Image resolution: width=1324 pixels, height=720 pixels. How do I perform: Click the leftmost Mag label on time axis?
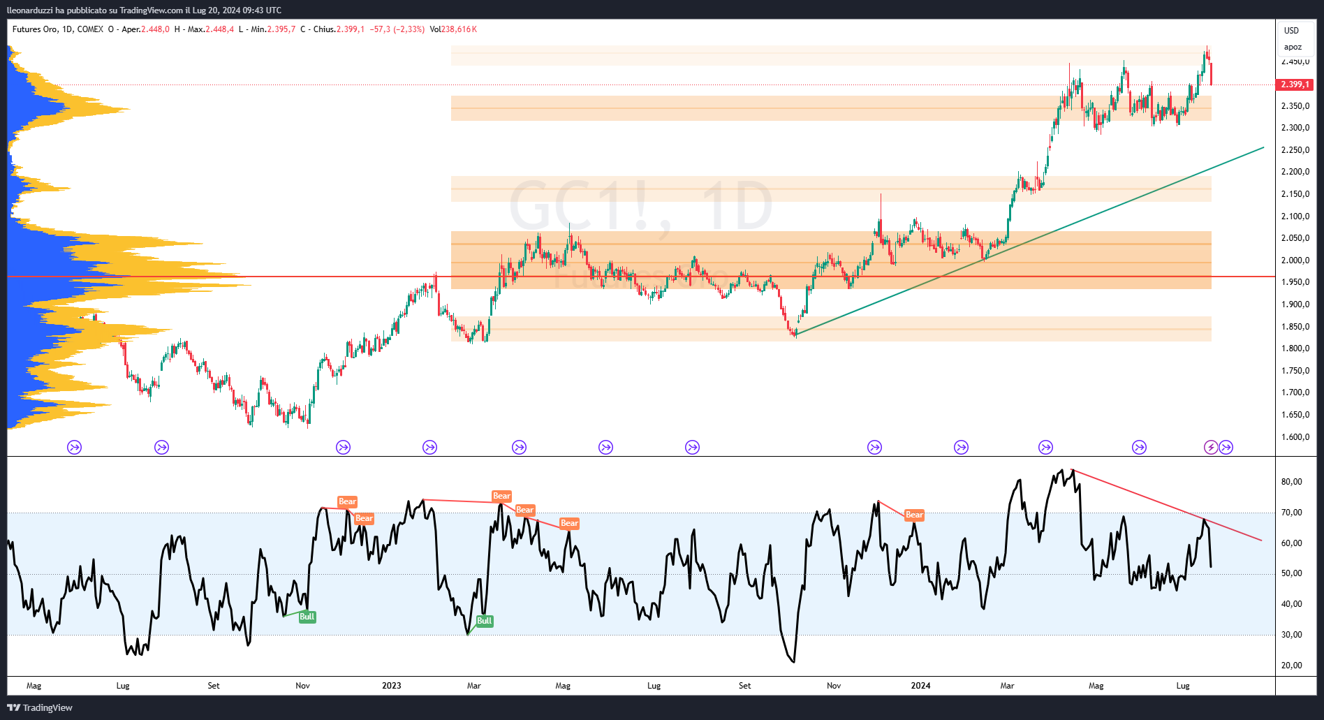(x=34, y=686)
